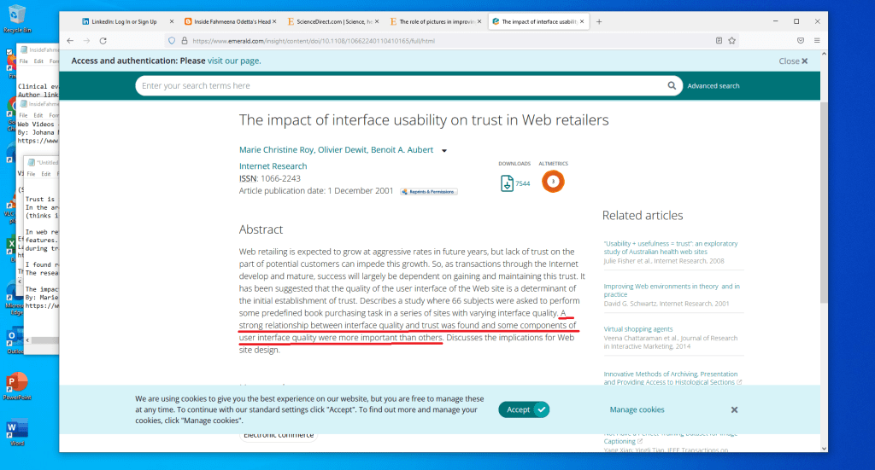The width and height of the screenshot is (875, 470).
Task: Click the Manage cookies link
Action: pyautogui.click(x=637, y=410)
